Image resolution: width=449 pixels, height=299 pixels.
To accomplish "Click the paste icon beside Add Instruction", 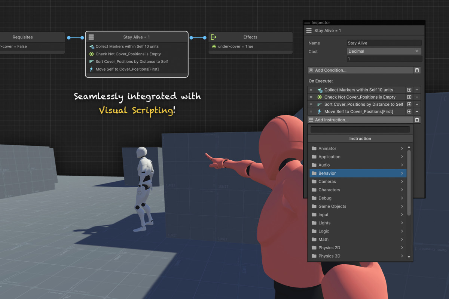I will point(417,120).
